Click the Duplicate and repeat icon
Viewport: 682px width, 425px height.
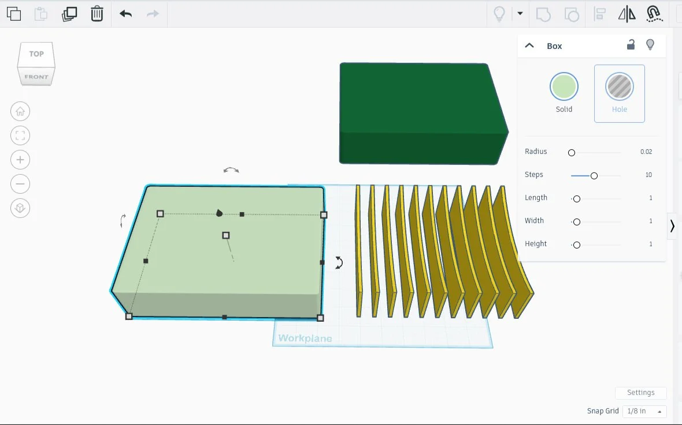(x=69, y=14)
